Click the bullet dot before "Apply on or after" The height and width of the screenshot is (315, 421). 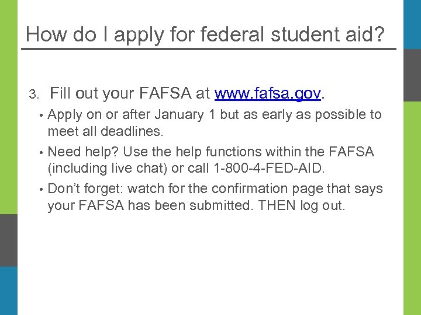42,116
